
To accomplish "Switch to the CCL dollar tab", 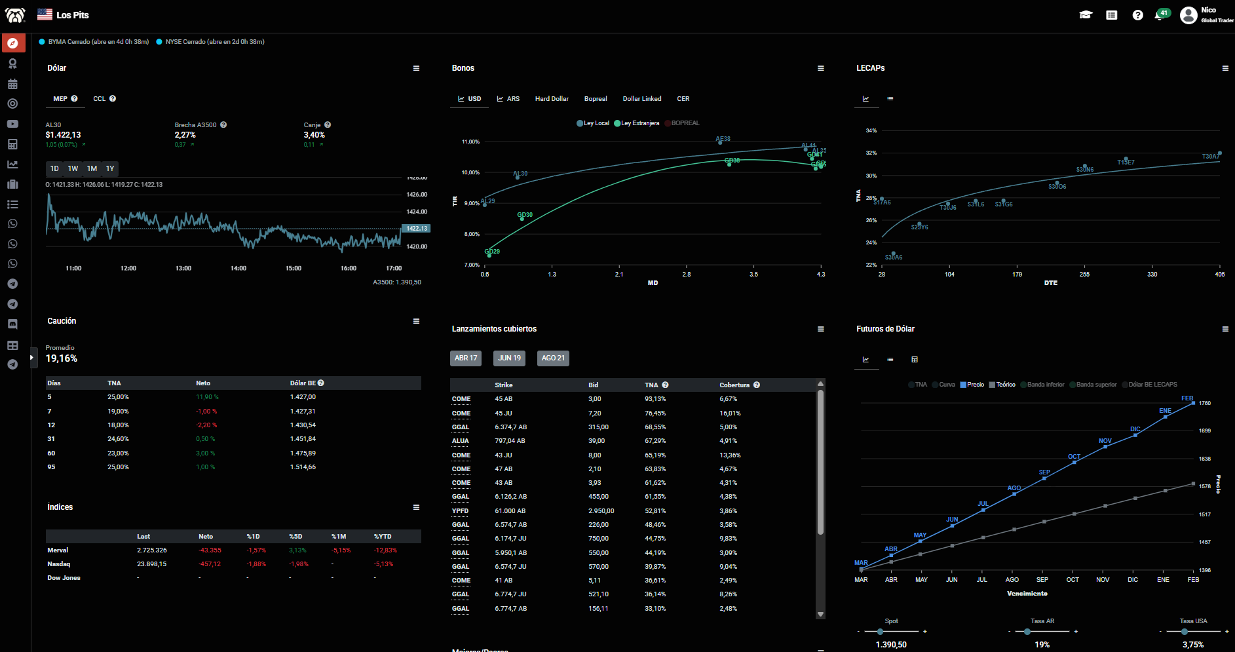I will click(x=104, y=99).
